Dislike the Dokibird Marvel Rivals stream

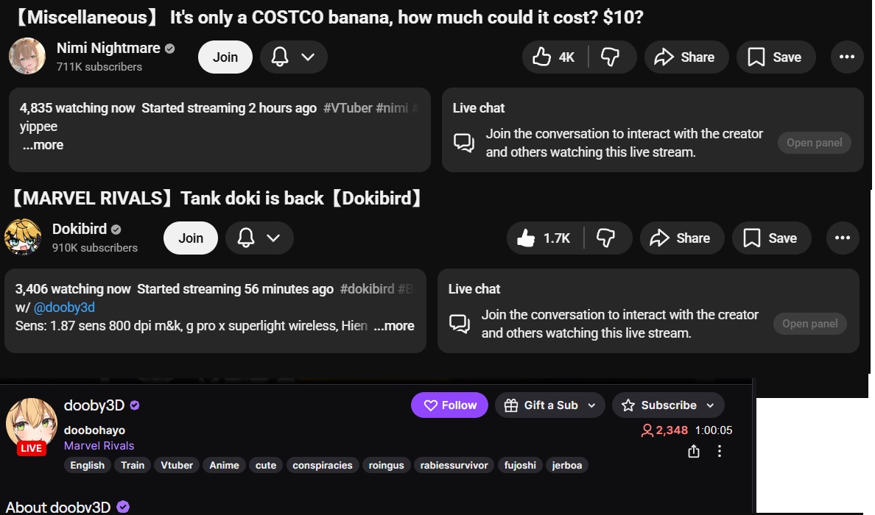(607, 238)
